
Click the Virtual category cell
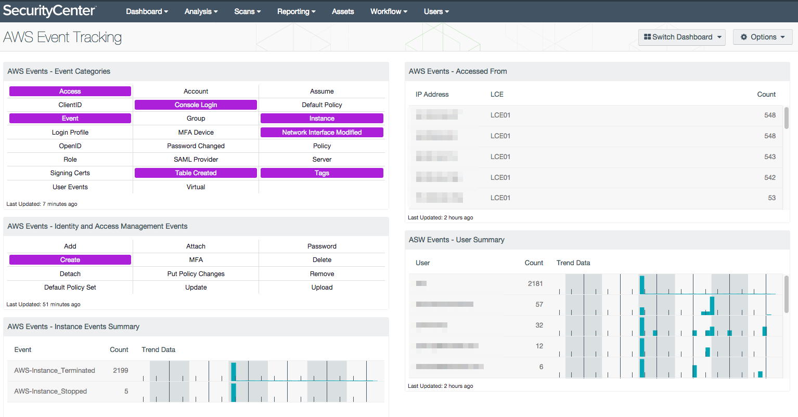coord(196,187)
